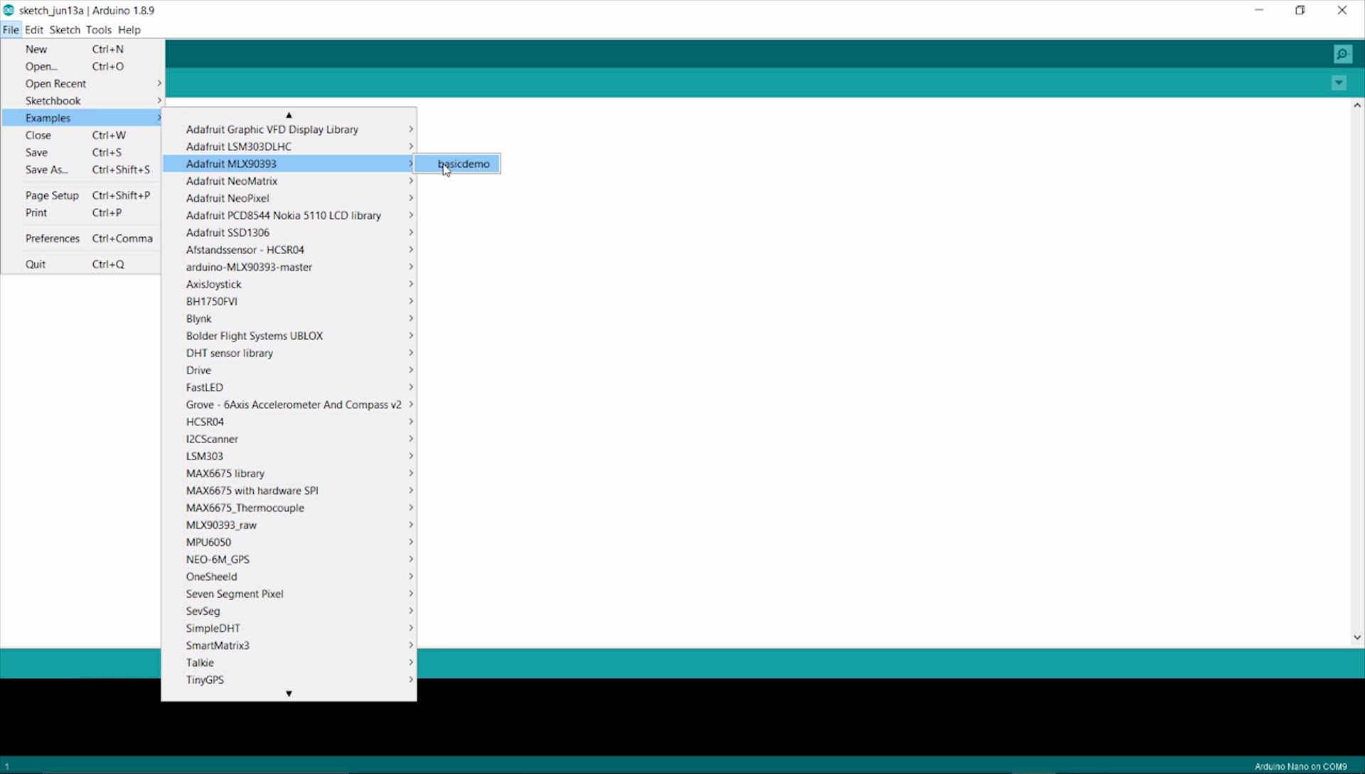Open AxisJoystick examples submenu
This screenshot has width=1365, height=774.
point(289,284)
